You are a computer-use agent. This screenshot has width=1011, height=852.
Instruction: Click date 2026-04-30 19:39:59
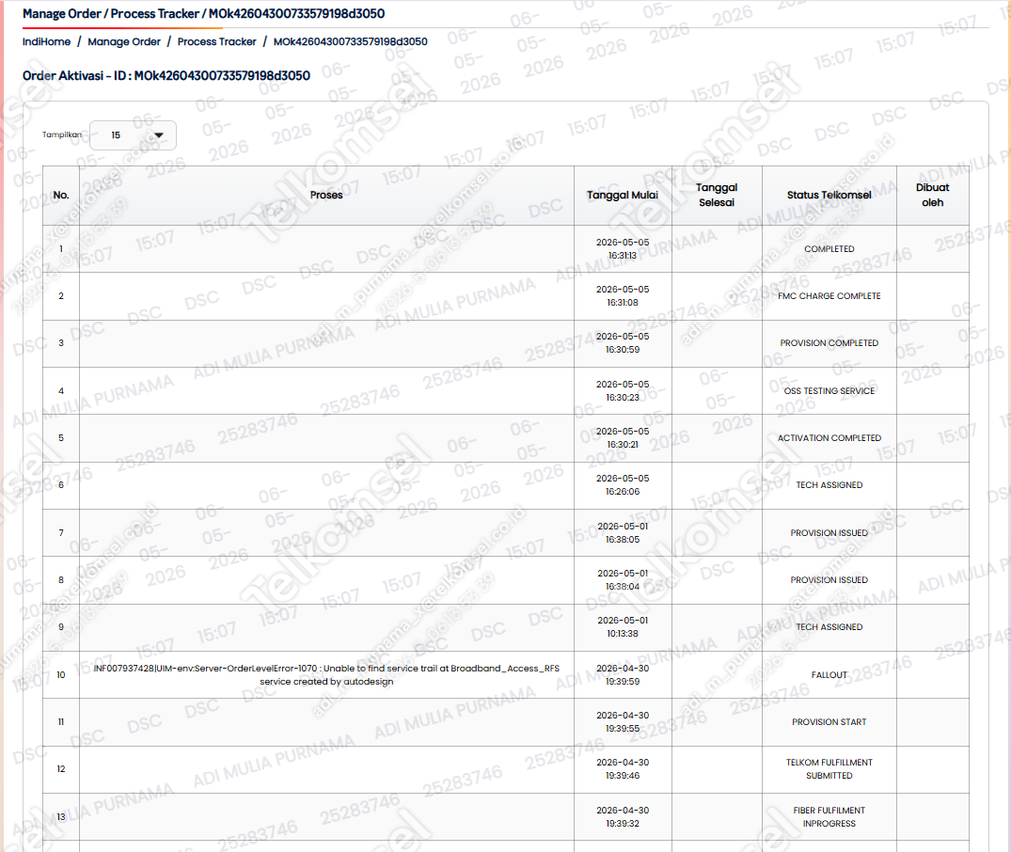(623, 674)
